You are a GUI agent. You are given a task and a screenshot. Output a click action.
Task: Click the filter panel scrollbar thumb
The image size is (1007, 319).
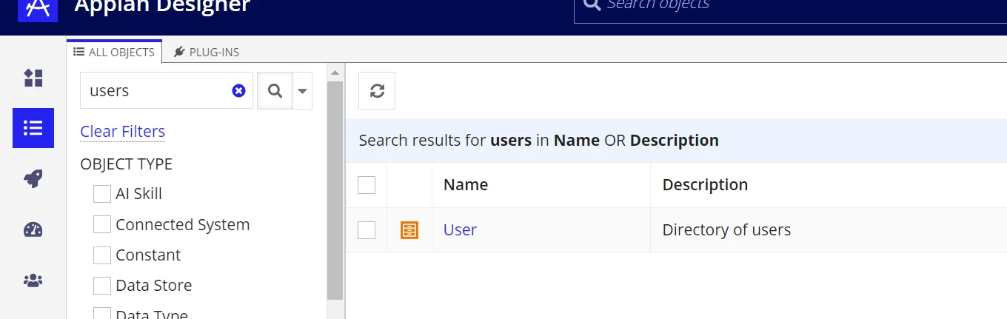coord(335,190)
